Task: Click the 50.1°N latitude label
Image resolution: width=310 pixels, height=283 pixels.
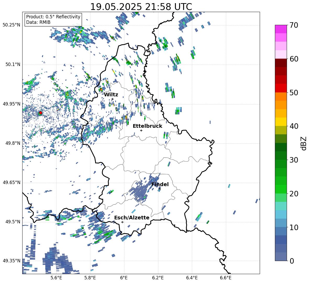Action: (x=13, y=64)
